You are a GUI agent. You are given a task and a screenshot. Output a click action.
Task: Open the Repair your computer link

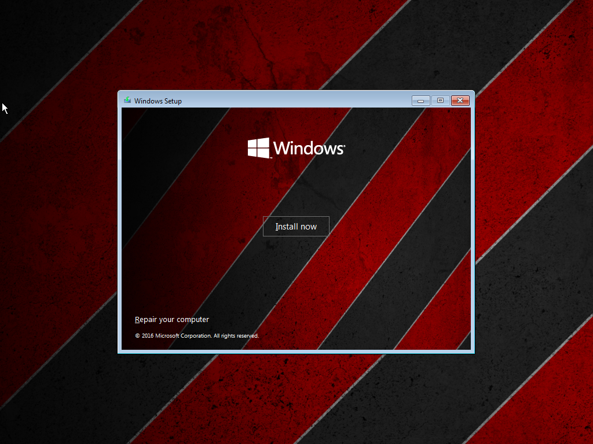click(x=171, y=319)
